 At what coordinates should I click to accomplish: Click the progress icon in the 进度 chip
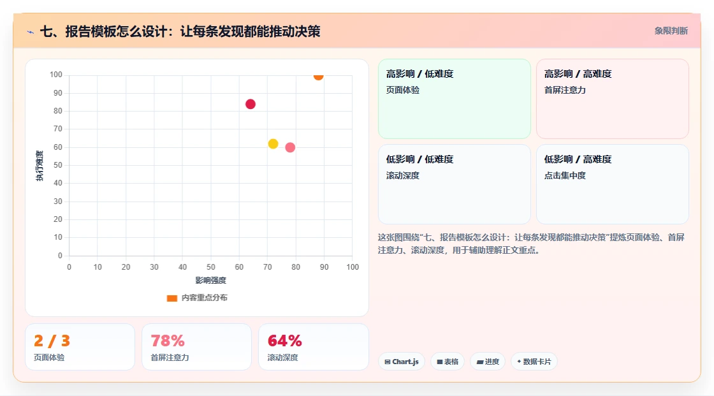click(480, 362)
